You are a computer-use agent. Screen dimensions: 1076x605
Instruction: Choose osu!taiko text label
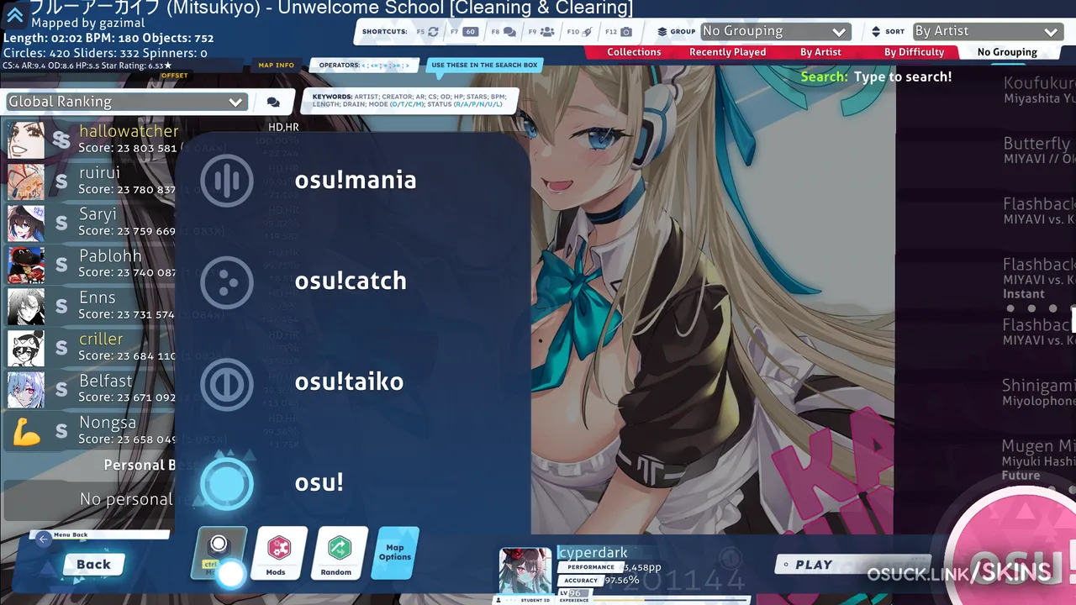click(x=349, y=381)
